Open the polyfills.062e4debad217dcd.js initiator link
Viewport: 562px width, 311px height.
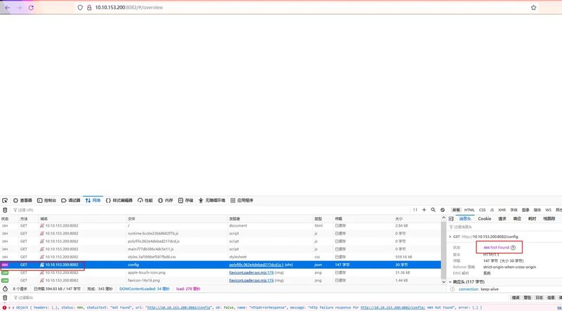click(x=256, y=265)
